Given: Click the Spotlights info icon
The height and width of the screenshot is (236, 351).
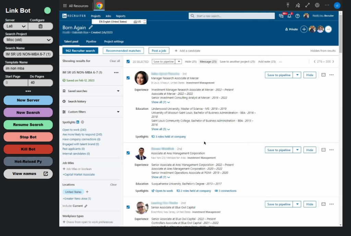Looking at the screenshot, I should pyautogui.click(x=82, y=122).
